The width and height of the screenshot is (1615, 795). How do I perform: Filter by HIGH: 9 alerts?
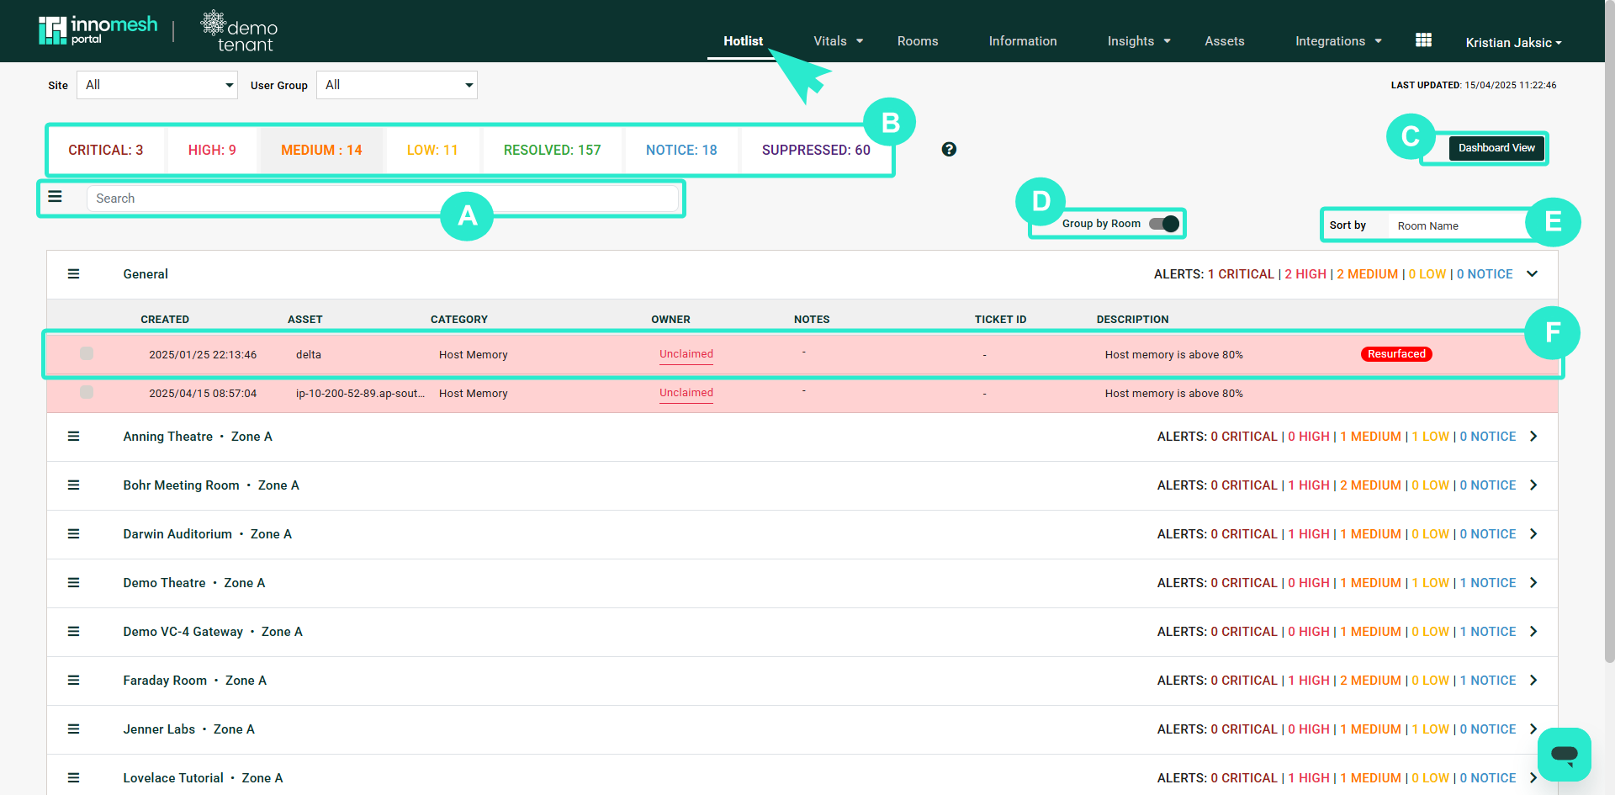pos(212,150)
